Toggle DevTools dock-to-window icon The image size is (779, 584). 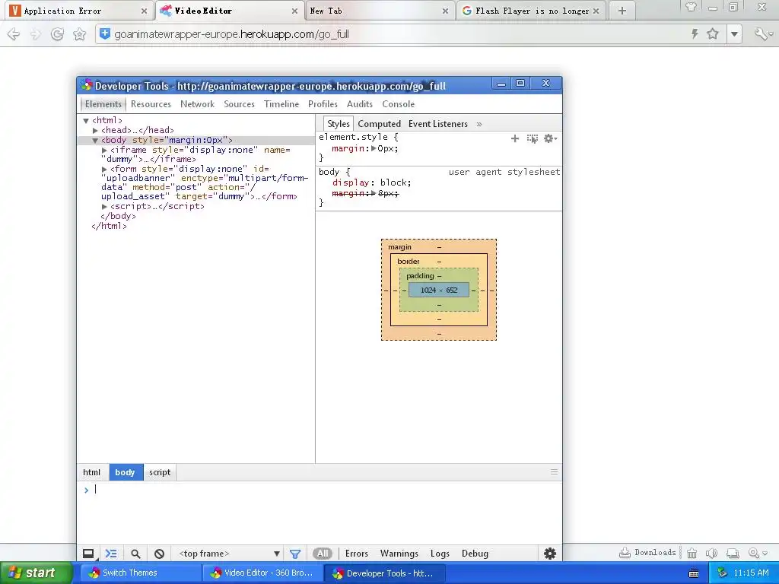point(88,554)
